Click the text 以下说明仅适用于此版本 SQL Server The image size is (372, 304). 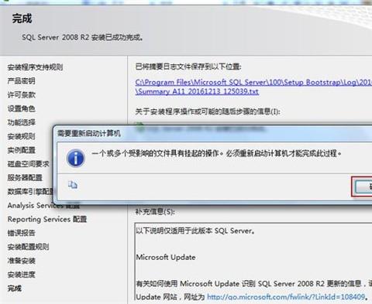coord(195,231)
